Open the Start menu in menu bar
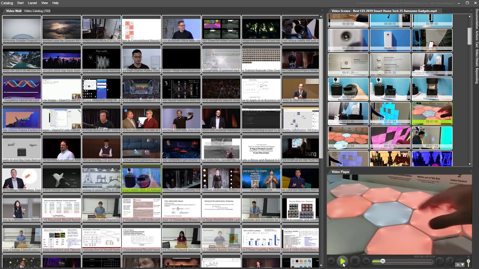The height and width of the screenshot is (269, 479). click(x=20, y=3)
